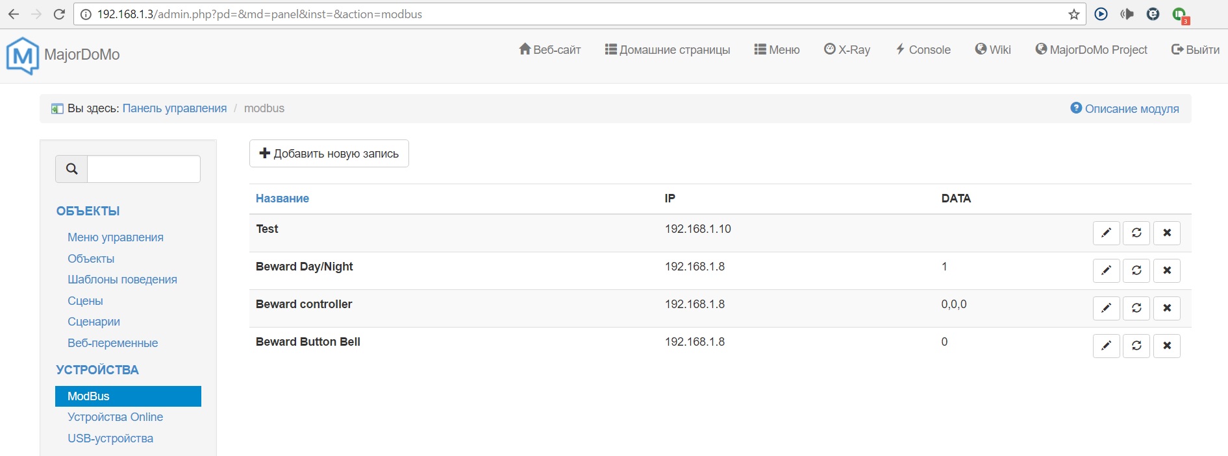Open Сценарии in the sidebar
Screen dimensions: 1228x456
click(94, 322)
